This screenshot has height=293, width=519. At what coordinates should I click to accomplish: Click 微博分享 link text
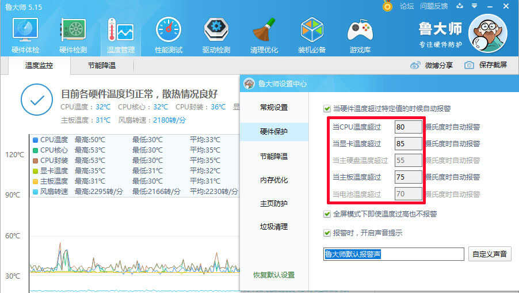click(x=439, y=65)
